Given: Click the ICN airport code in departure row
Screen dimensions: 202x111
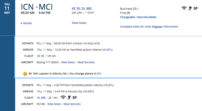Looking at the screenshot, I should 97,43.
